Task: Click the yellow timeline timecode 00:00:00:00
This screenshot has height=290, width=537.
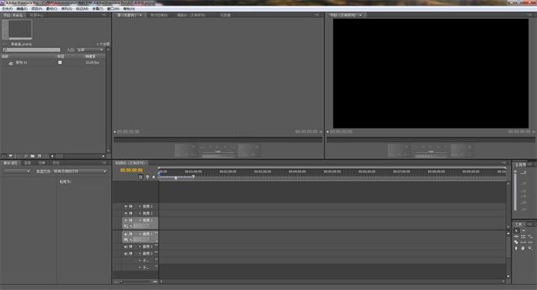Action: 131,170
